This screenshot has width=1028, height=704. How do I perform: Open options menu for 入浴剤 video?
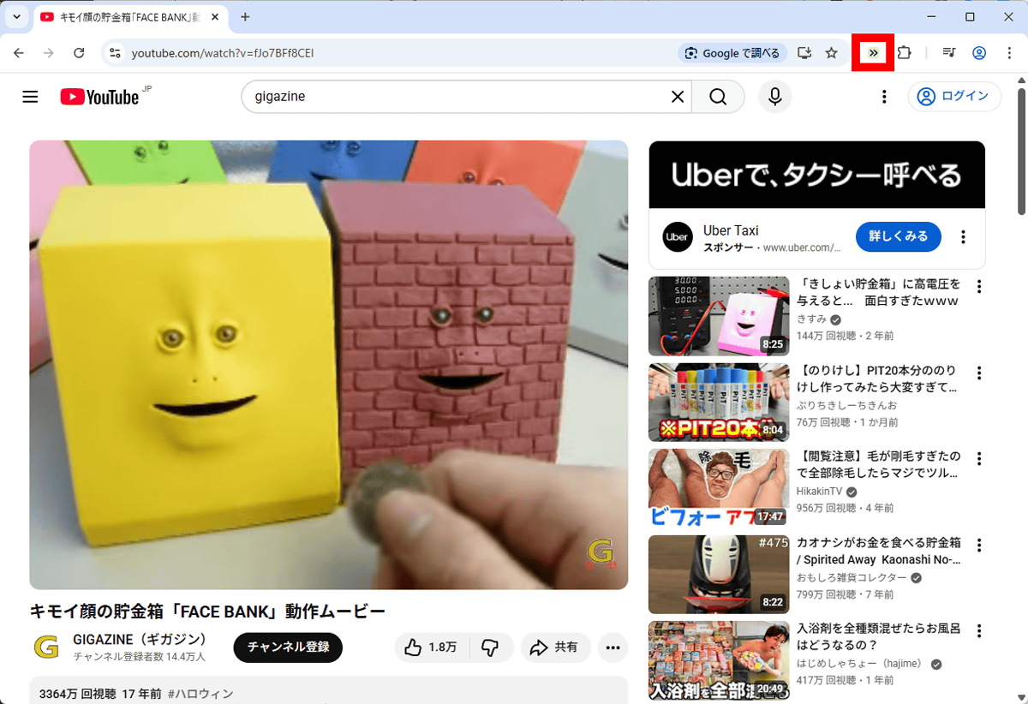point(979,632)
